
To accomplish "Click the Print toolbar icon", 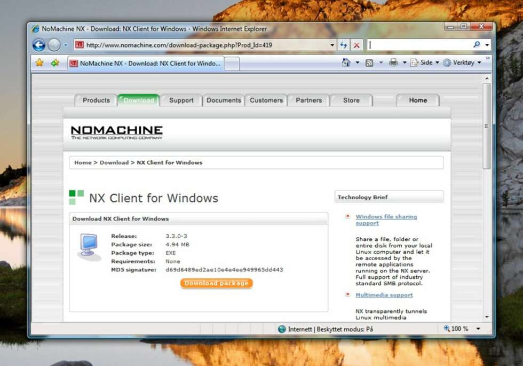I will pyautogui.click(x=394, y=63).
